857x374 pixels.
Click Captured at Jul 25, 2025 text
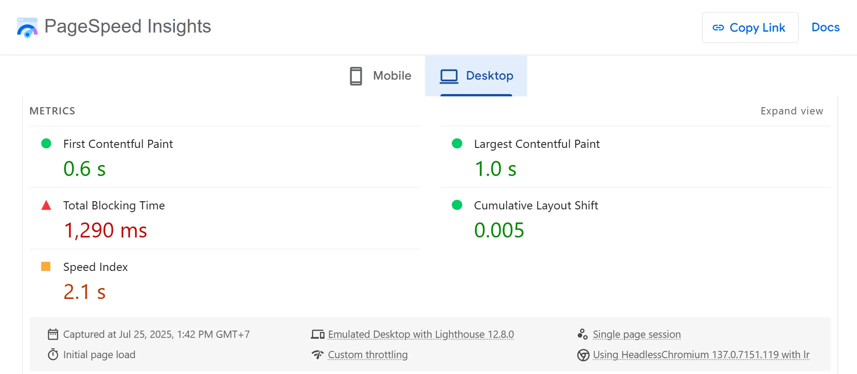(156, 334)
